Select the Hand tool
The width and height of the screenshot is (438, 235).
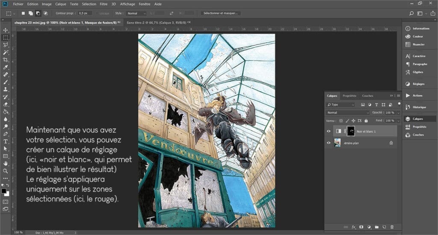[x=6, y=163]
